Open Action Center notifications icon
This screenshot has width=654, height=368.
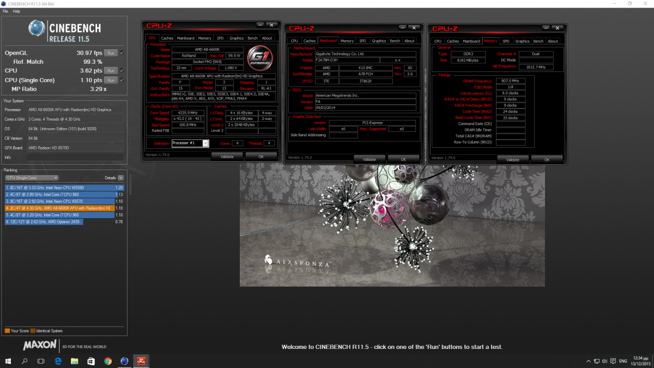tap(614, 361)
